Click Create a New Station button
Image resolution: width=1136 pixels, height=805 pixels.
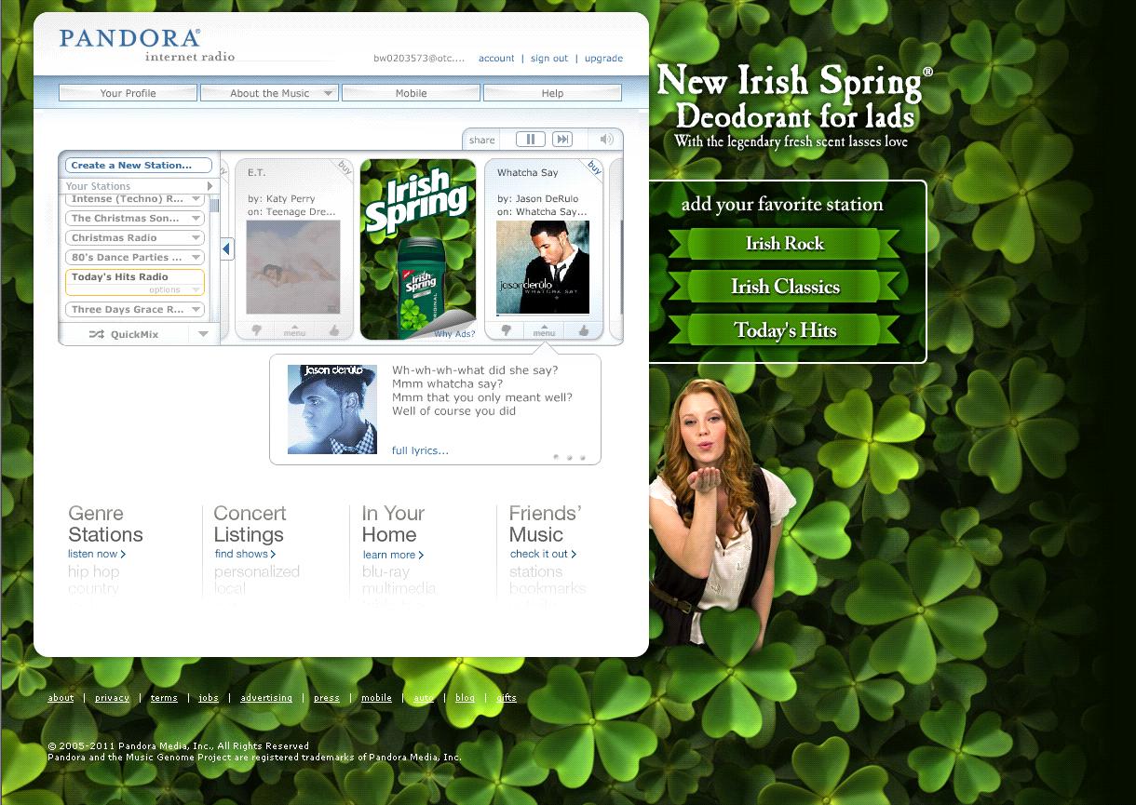pos(138,166)
